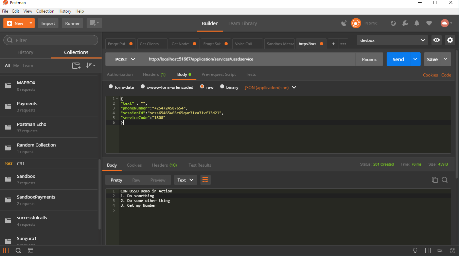Copy response body to clipboard icon
This screenshot has width=459, height=256.
(x=435, y=180)
